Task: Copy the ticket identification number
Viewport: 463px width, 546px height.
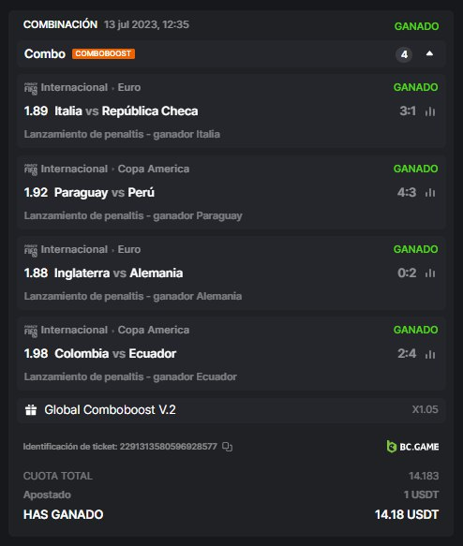Action: tap(227, 447)
